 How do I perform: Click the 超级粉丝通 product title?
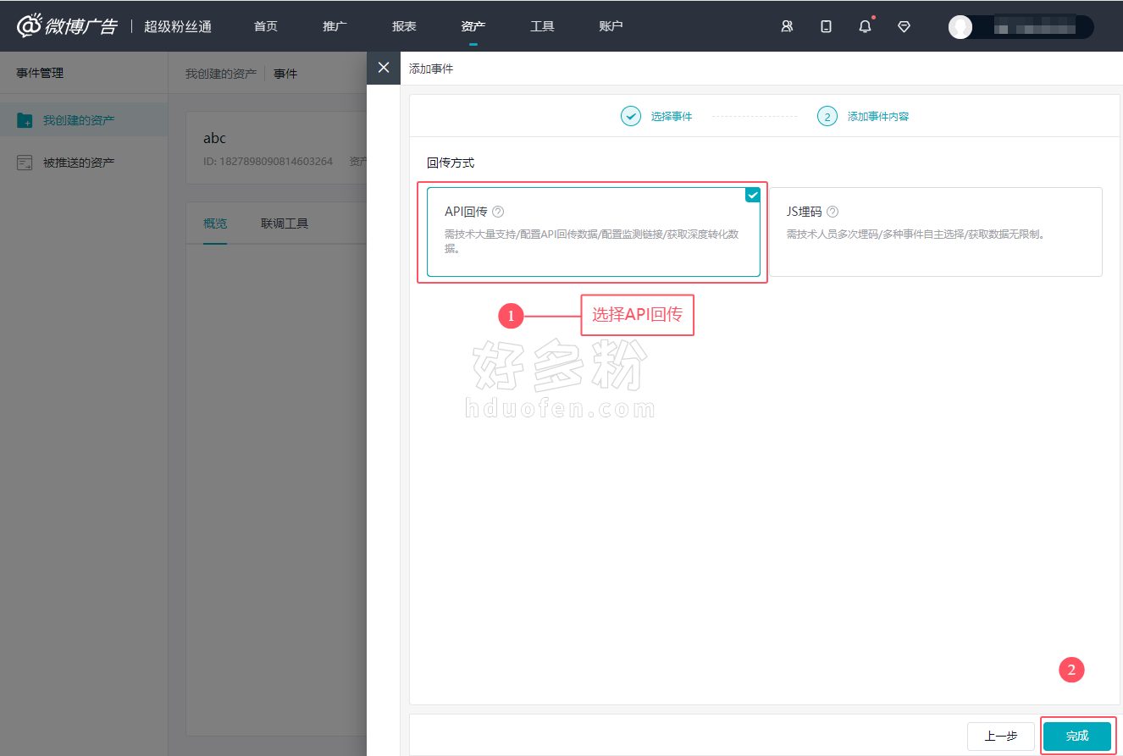click(178, 26)
